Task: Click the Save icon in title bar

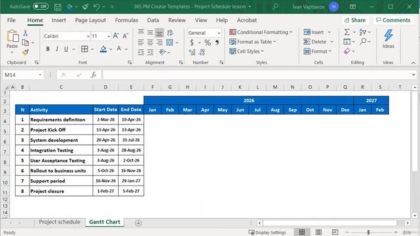Action: coord(58,7)
